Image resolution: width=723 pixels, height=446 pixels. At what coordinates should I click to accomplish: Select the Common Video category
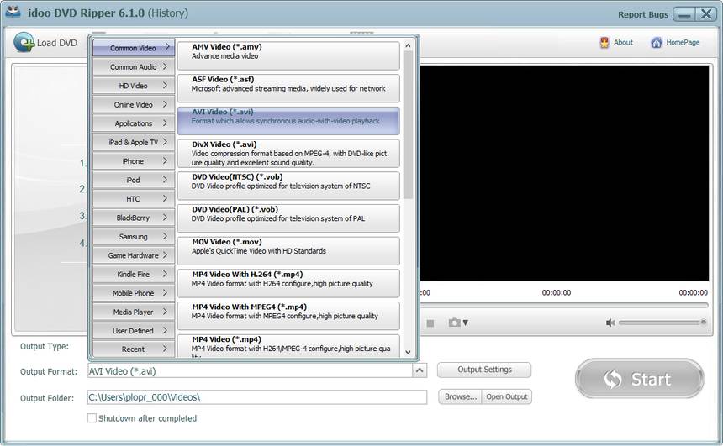[134, 48]
